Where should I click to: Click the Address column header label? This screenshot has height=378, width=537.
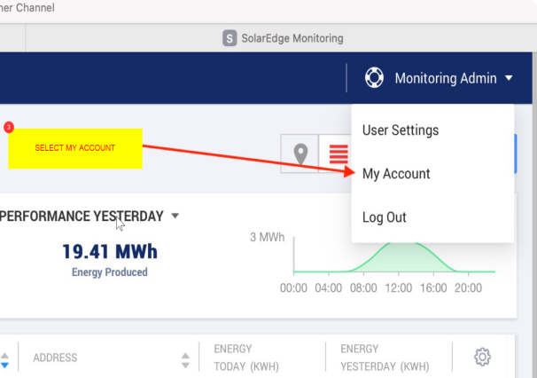click(x=55, y=358)
